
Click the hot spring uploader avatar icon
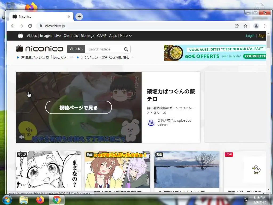[151, 123]
